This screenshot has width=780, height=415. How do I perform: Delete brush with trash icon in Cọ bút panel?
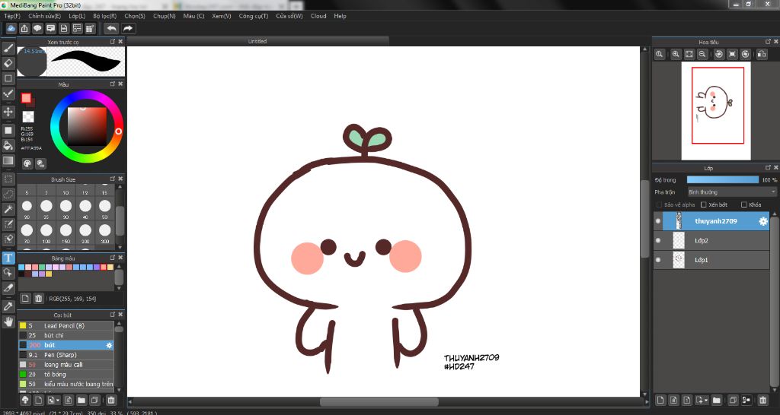coord(111,400)
